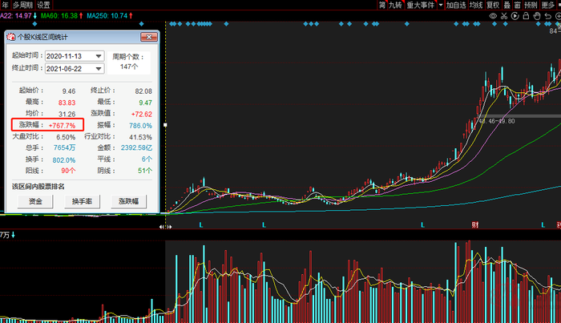Select the scissors cut tool icon
561x323 pixels.
[x=504, y=16]
